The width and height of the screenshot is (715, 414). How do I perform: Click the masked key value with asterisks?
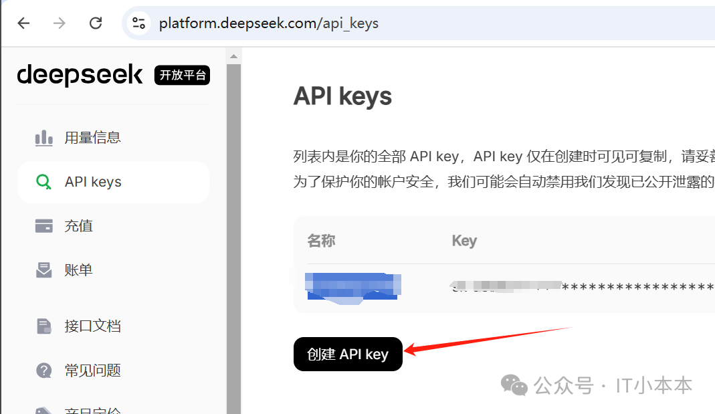tap(582, 287)
